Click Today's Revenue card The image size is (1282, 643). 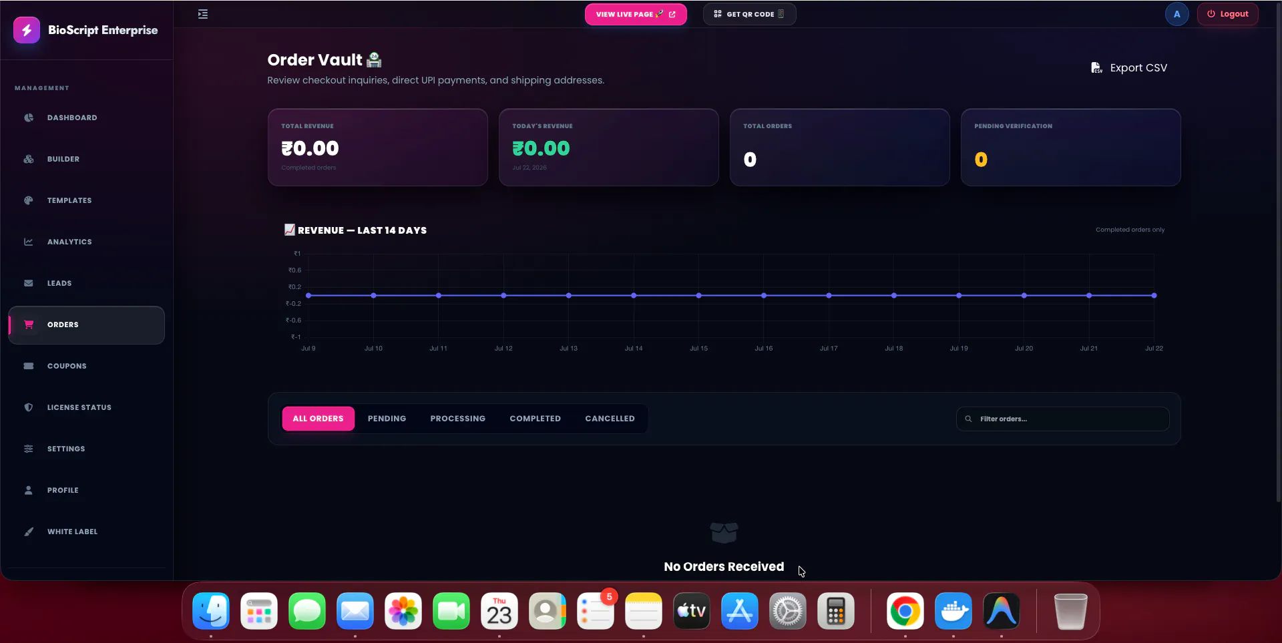click(x=609, y=148)
